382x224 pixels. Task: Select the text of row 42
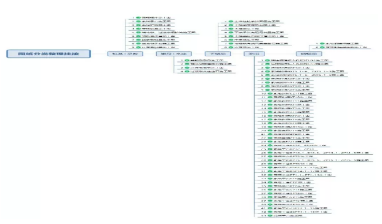[x=300, y=212]
